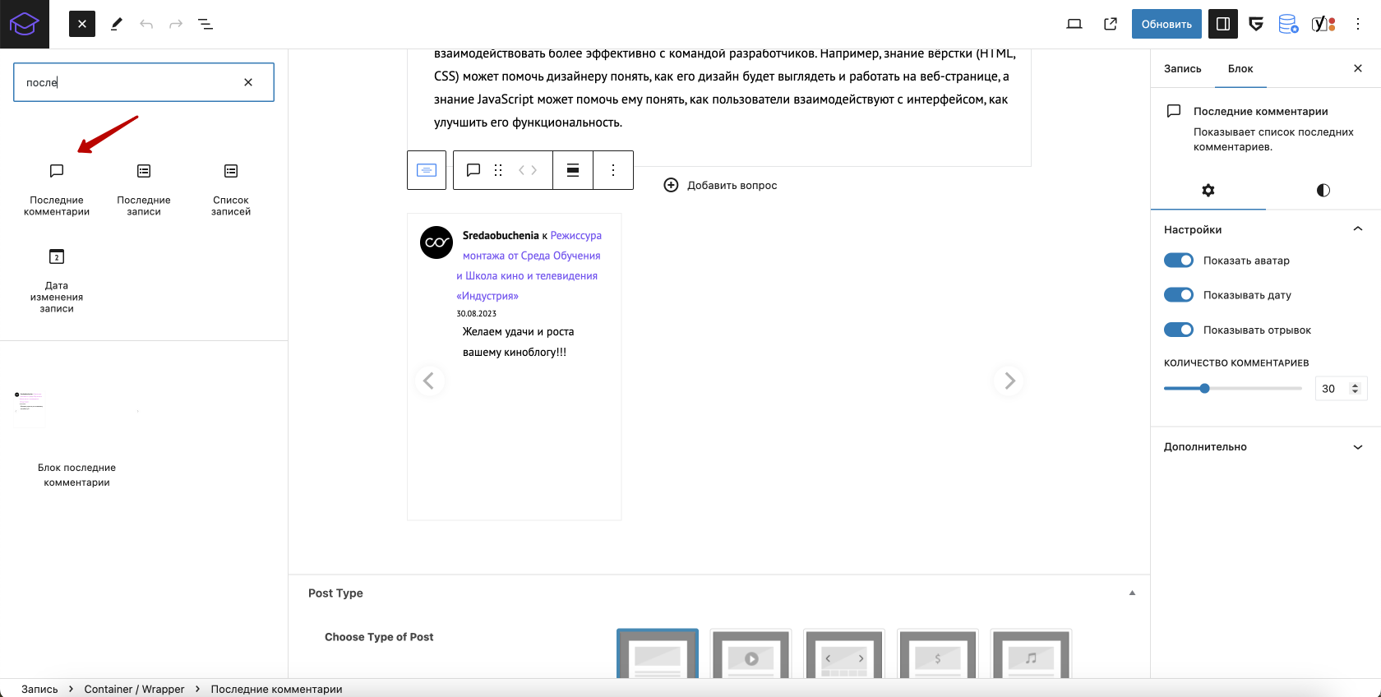Disable the Показывать дату switch
Viewport: 1381px width, 697px height.
click(1179, 295)
